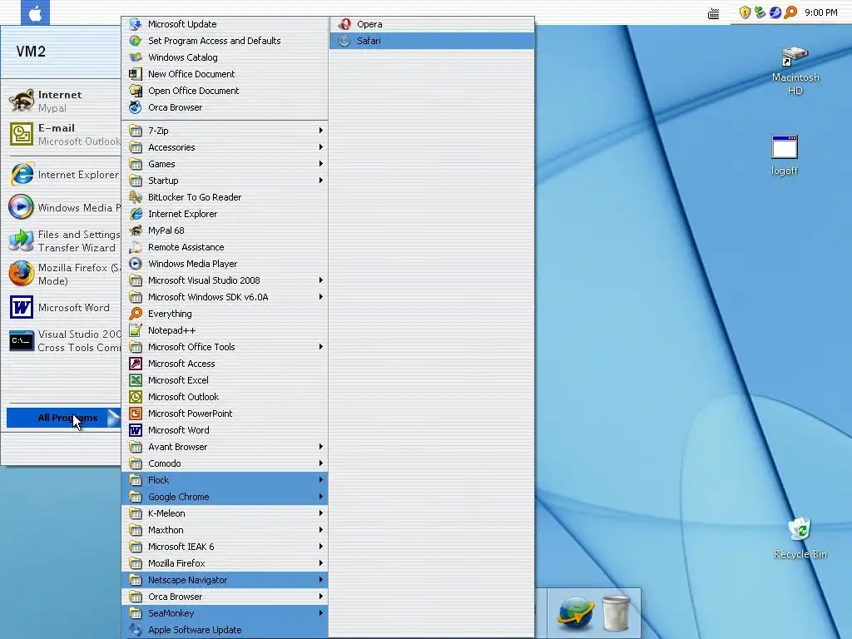Launch Opera from the submenu
Screen dimensions: 852x639
tap(432, 24)
